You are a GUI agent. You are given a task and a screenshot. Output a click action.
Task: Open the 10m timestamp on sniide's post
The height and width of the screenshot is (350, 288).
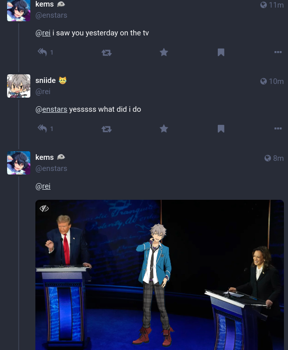(272, 81)
